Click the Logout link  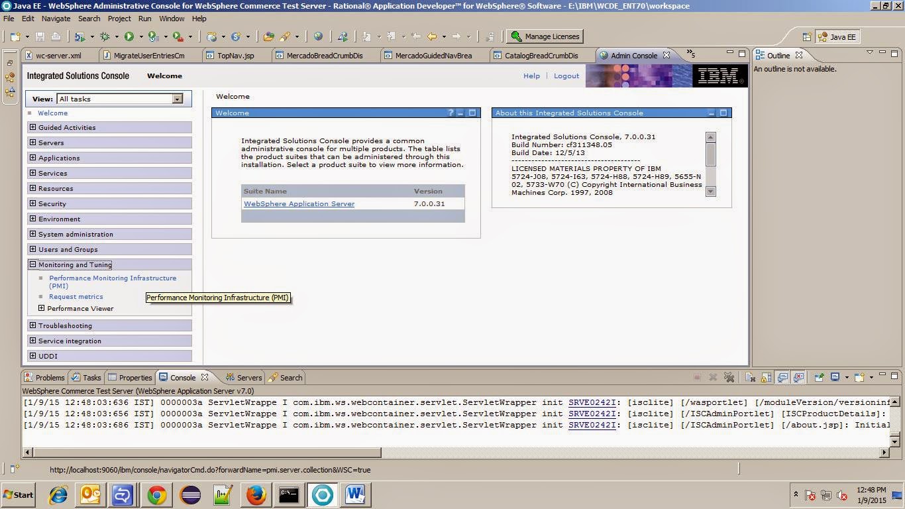click(566, 76)
